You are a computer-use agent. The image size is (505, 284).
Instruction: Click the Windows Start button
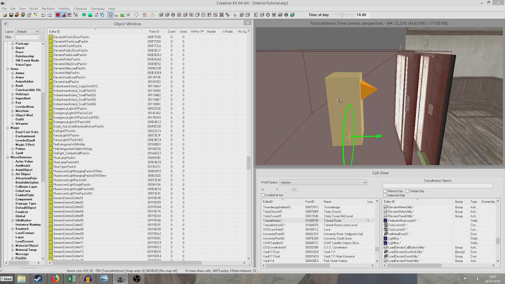[7, 279]
